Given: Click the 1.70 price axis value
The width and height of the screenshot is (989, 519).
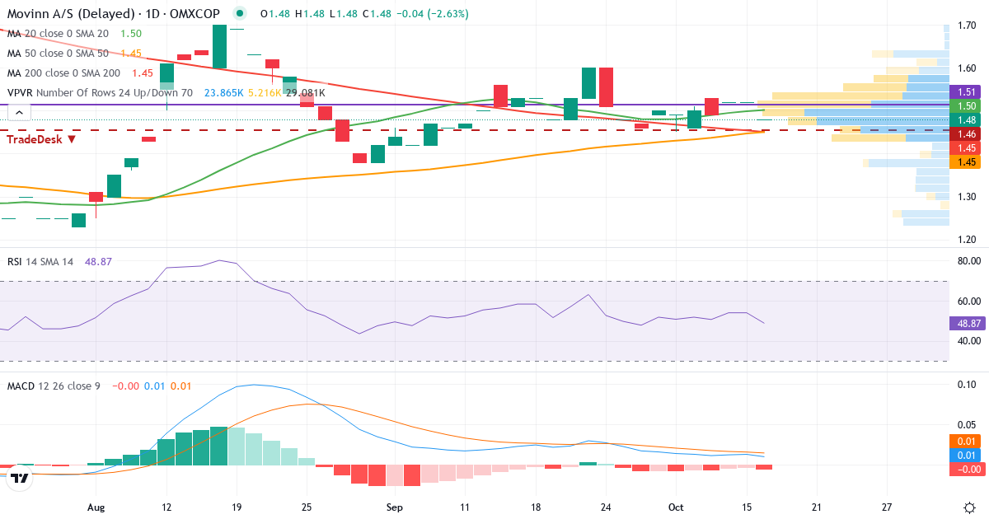Looking at the screenshot, I should [965, 26].
